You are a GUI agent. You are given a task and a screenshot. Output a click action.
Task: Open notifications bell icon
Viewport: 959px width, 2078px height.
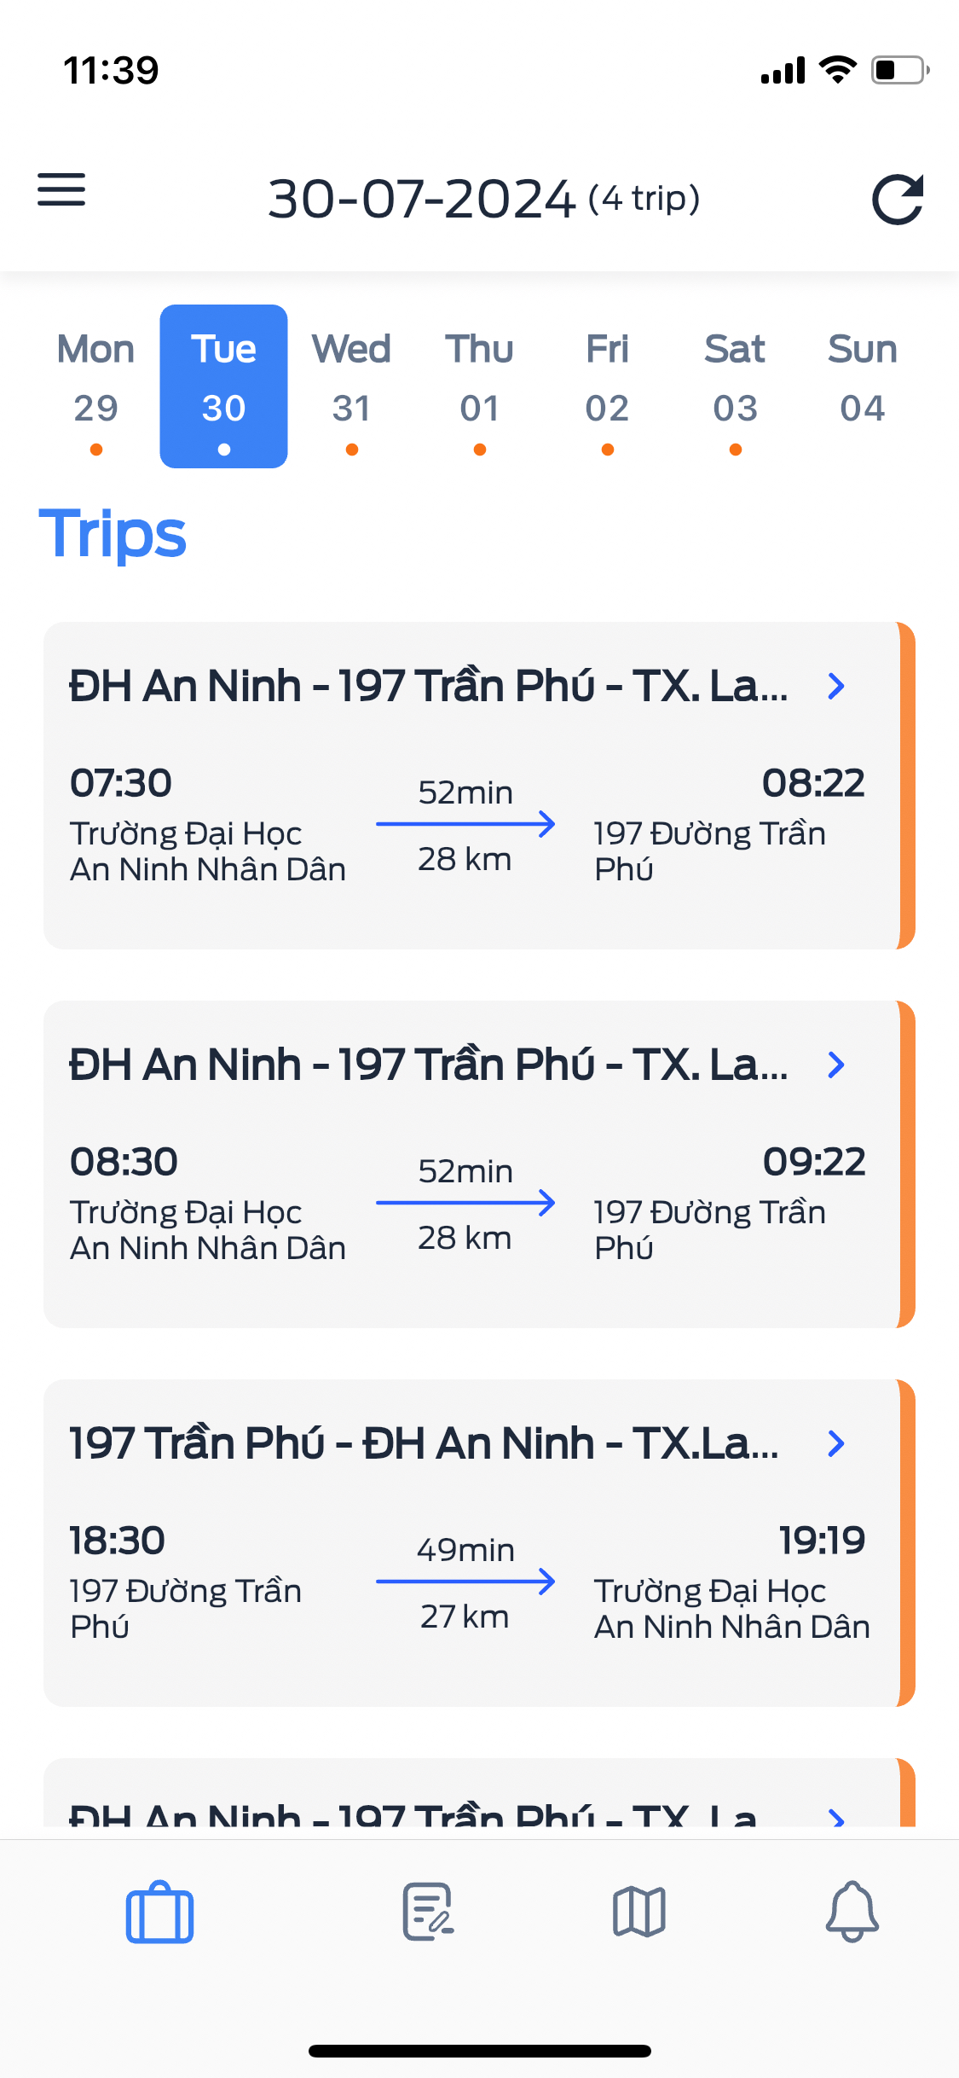(852, 1912)
